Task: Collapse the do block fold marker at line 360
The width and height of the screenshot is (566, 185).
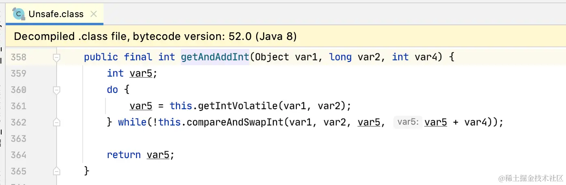Action: pos(57,90)
